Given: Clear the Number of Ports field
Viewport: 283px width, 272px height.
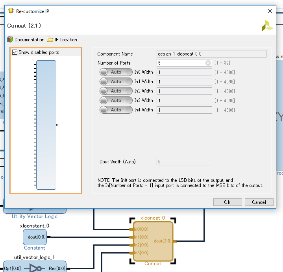Looking at the screenshot, I should click(208, 63).
